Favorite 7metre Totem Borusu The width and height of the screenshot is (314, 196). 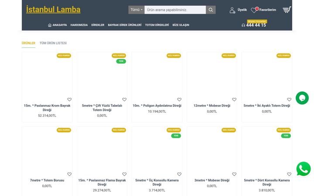coord(69,174)
